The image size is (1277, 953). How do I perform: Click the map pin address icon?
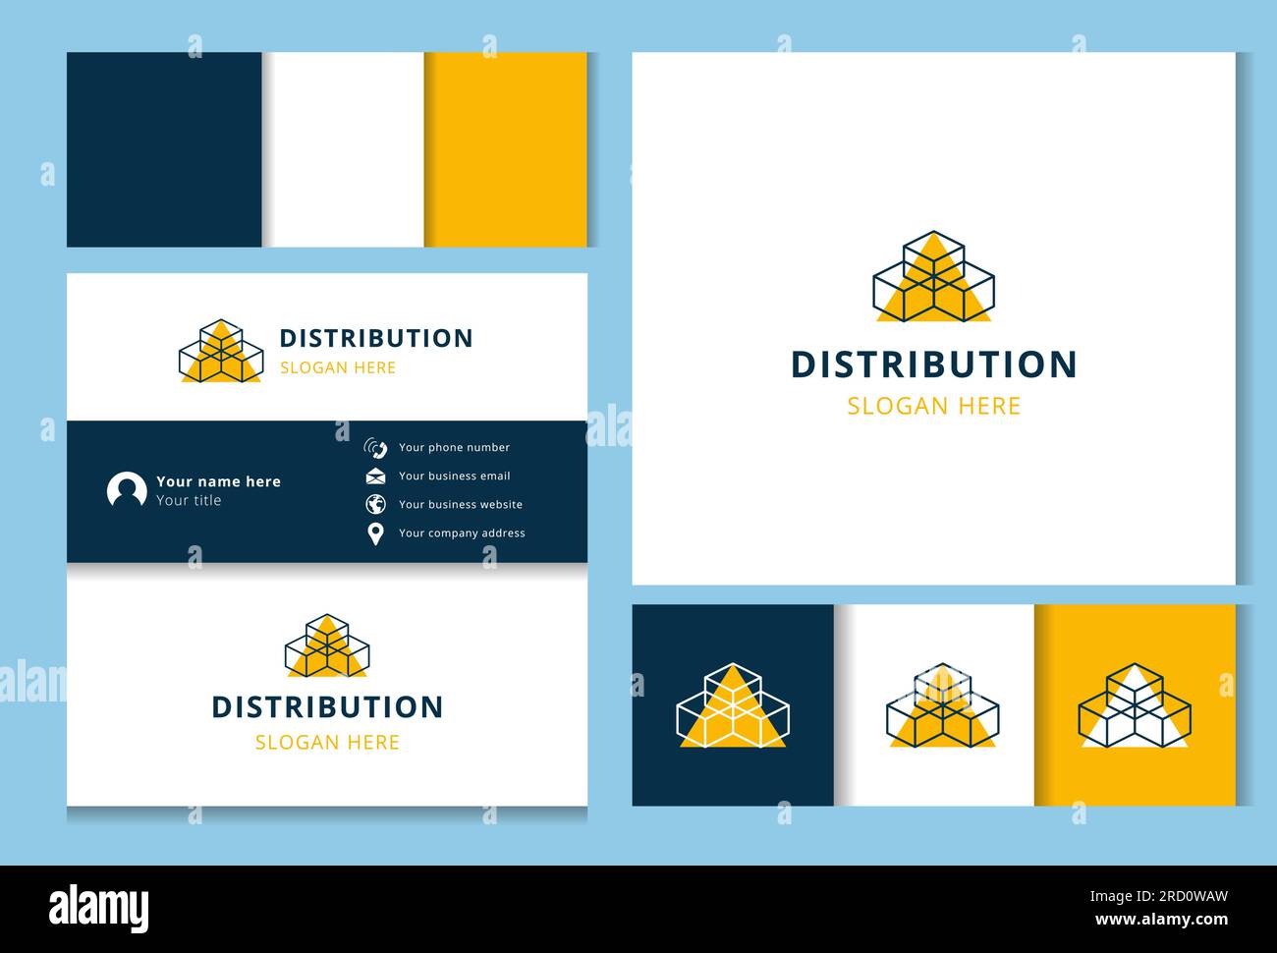point(375,534)
